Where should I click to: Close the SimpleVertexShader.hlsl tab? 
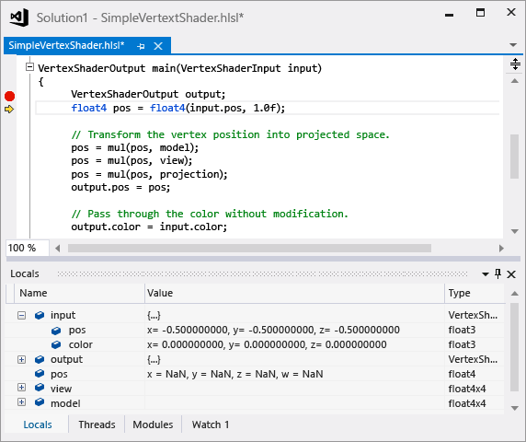click(158, 46)
